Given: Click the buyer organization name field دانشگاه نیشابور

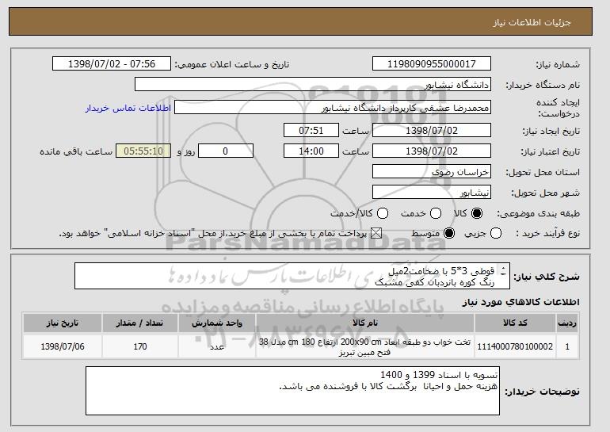Looking at the screenshot, I should (x=313, y=85).
